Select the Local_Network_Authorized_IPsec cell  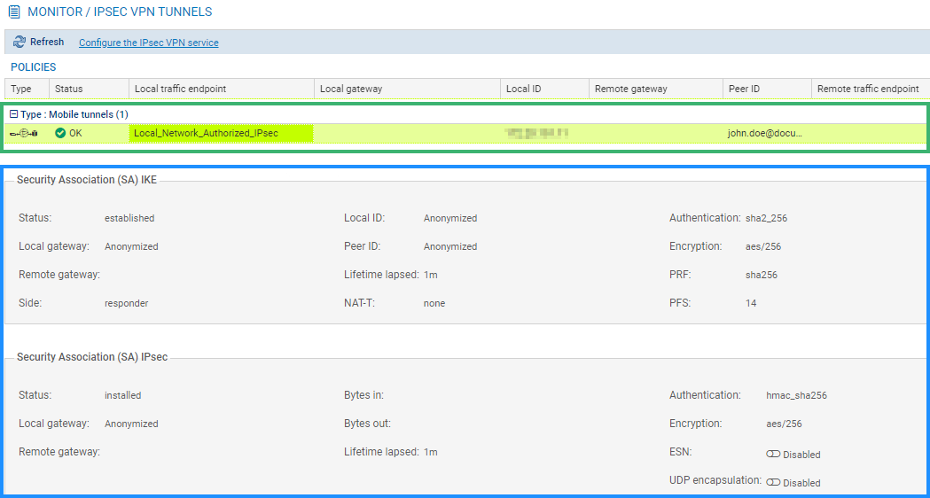click(x=206, y=133)
